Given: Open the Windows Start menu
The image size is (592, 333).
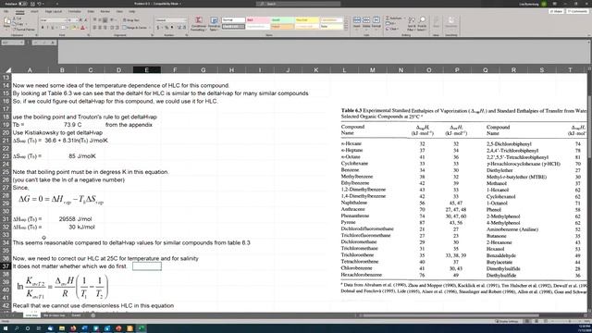Looking at the screenshot, I should click(6, 328).
